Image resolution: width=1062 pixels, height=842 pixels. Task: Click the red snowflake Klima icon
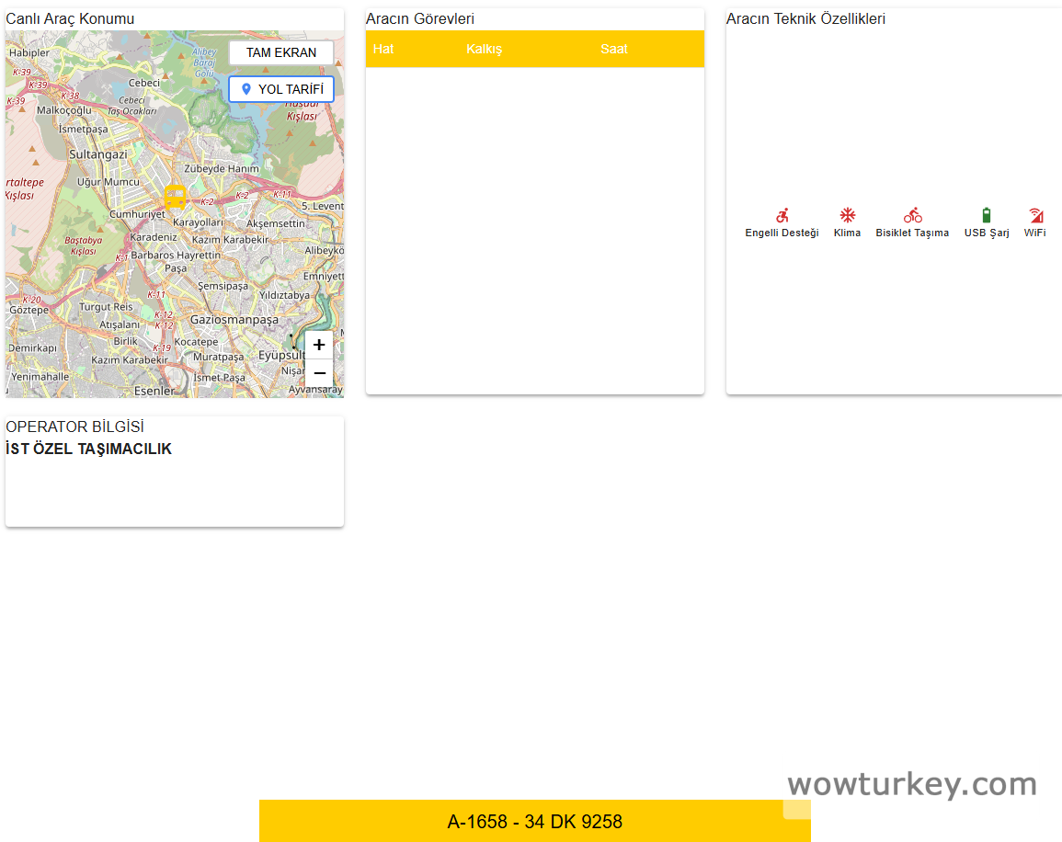point(847,216)
